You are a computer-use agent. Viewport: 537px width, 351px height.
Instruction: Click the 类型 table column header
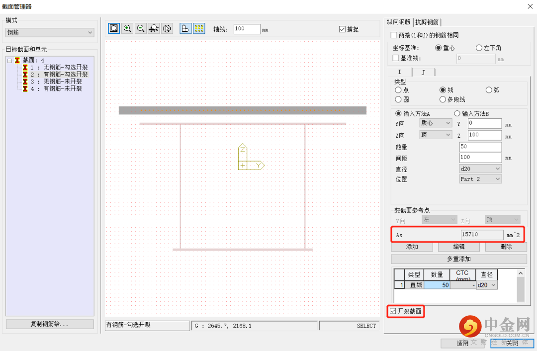[x=414, y=274]
